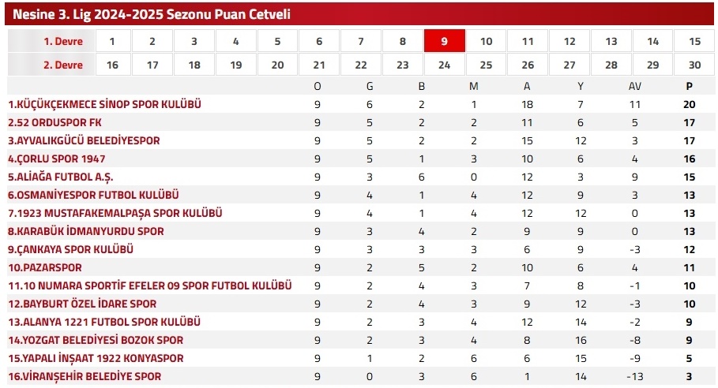Choose week 21 standings tab
This screenshot has height=388, width=718.
319,65
